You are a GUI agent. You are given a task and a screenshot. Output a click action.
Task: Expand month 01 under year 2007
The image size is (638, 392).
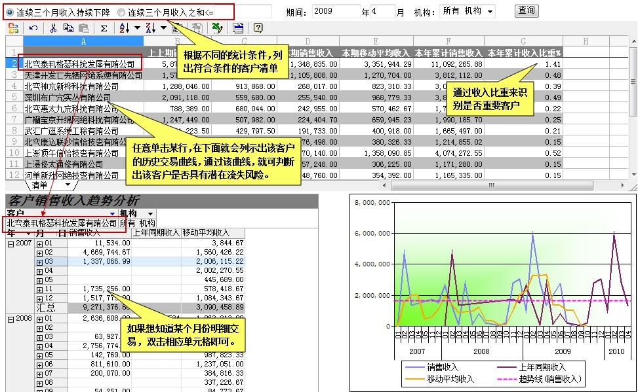click(x=39, y=243)
